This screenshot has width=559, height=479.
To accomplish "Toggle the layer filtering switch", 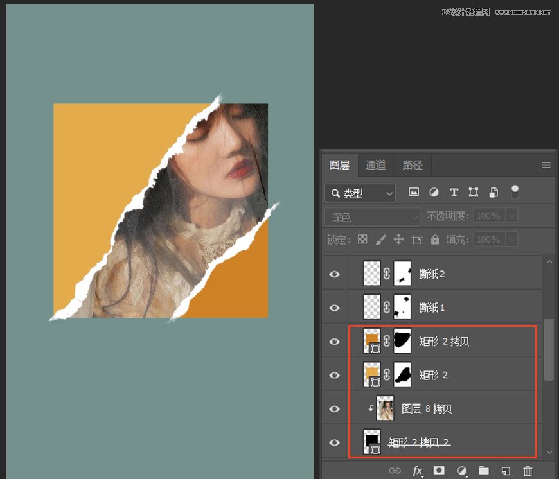I will [x=515, y=192].
